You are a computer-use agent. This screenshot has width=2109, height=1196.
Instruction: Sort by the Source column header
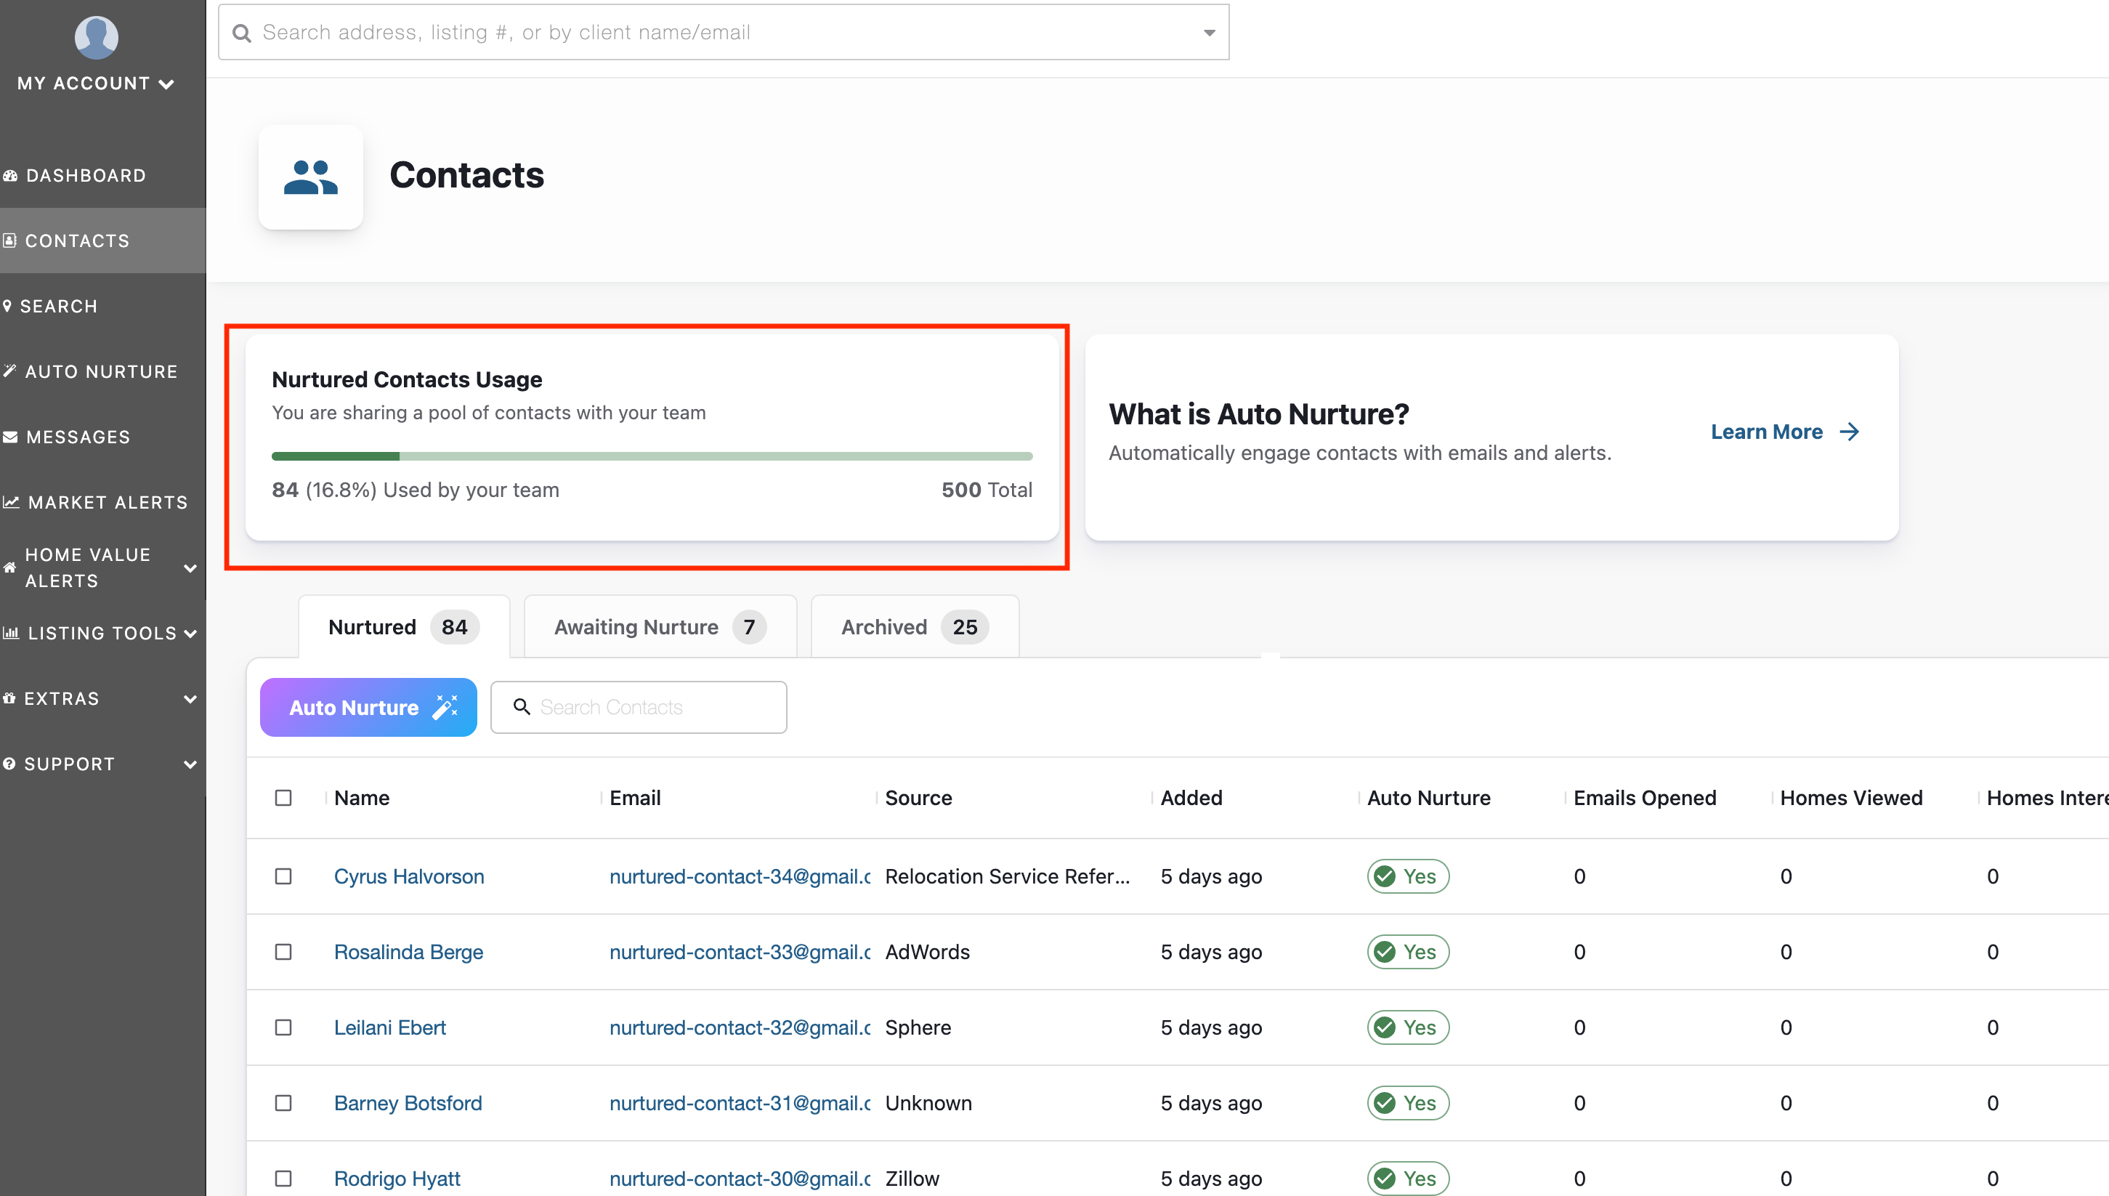(x=918, y=798)
